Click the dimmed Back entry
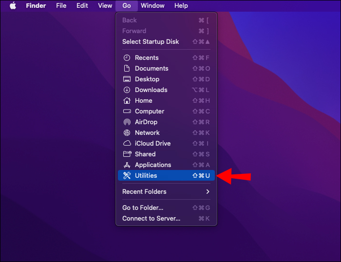 coord(167,20)
